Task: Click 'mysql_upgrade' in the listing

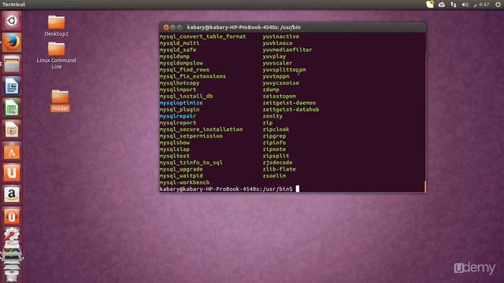Action: [181, 169]
